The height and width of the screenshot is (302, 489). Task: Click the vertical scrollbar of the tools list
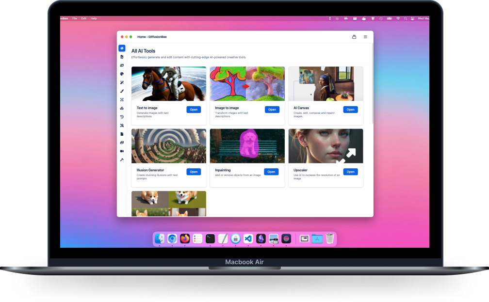pos(372,82)
